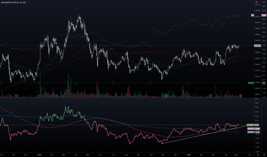Click the div_yld diamond marker near 2023
Screen dimensions: 267x157
point(188,83)
